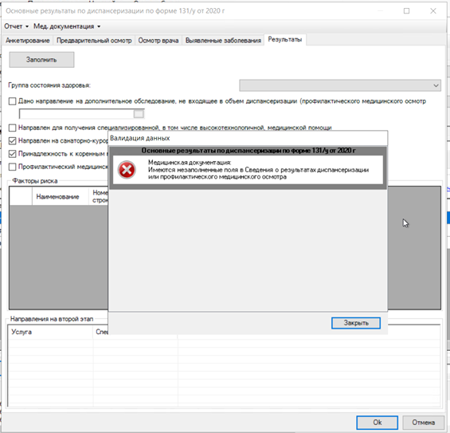Click the Отмена button

coord(423,423)
